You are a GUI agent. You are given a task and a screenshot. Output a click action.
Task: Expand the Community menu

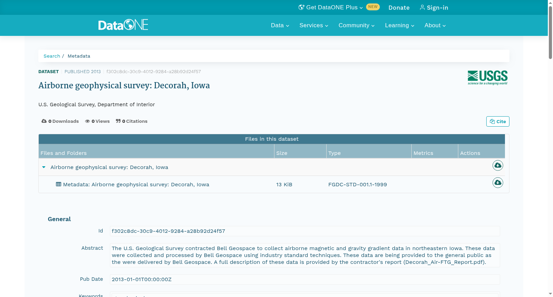coord(356,26)
